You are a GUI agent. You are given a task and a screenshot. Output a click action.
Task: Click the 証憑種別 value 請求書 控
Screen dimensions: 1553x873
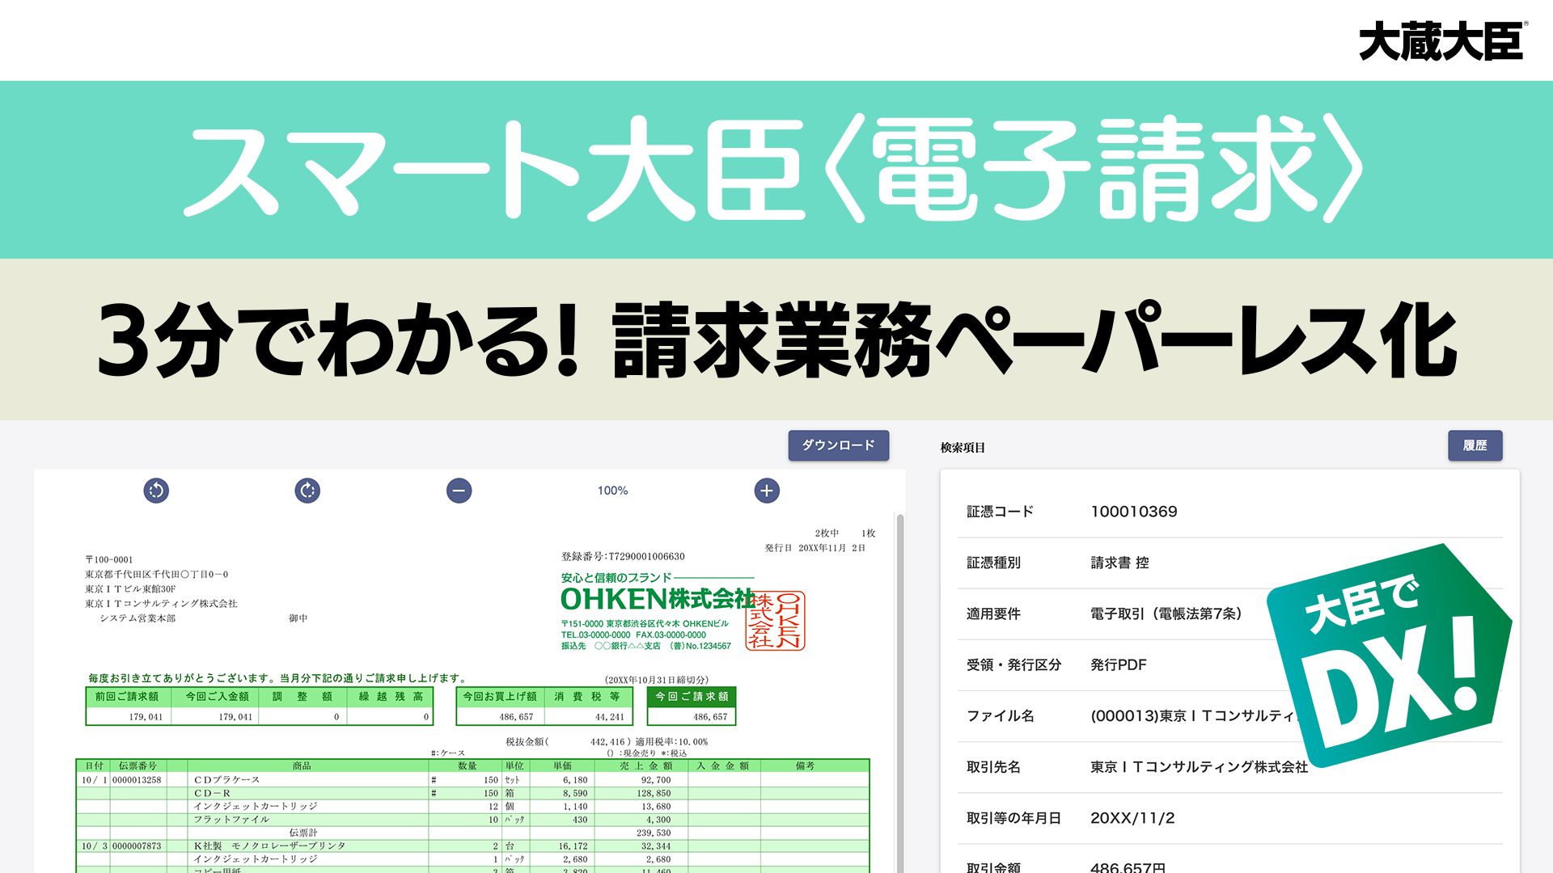tap(1119, 563)
